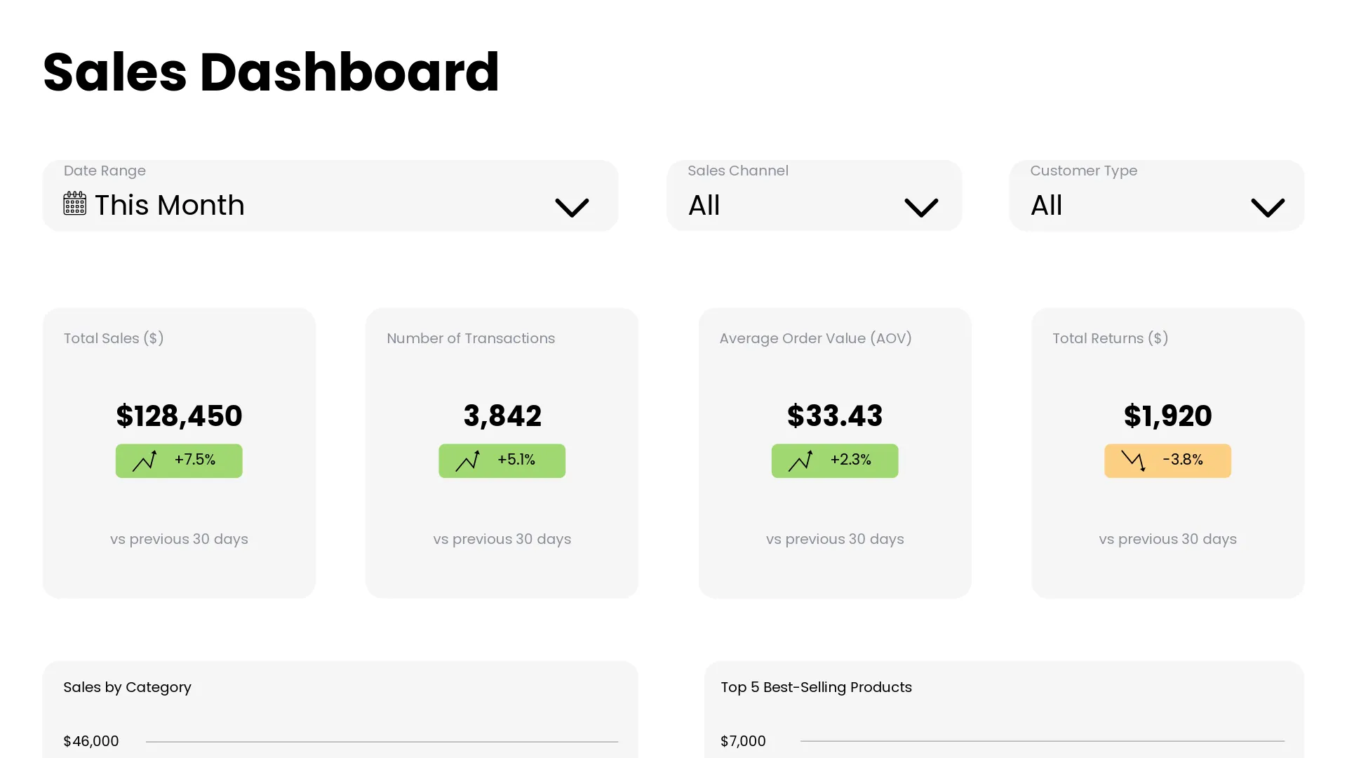The width and height of the screenshot is (1347, 758).
Task: Click the $128,450 Total Sales value
Action: 179,415
